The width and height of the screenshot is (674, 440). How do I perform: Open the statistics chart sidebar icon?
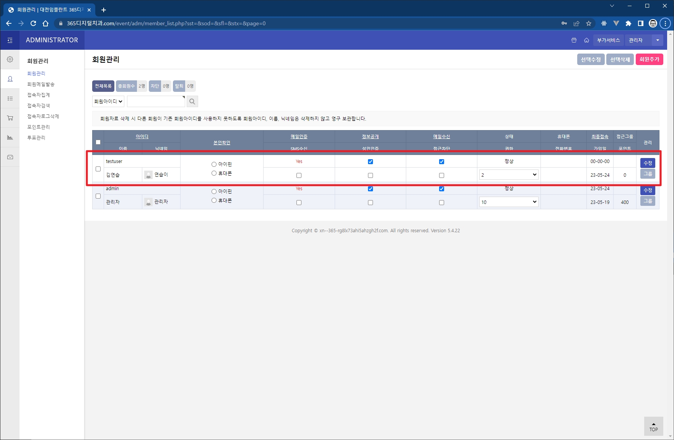click(x=10, y=137)
